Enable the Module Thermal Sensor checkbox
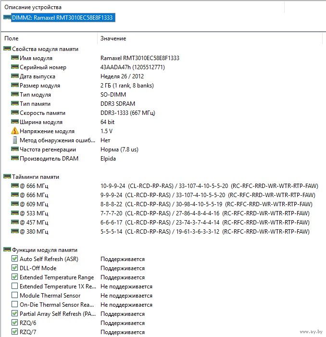 click(x=14, y=296)
